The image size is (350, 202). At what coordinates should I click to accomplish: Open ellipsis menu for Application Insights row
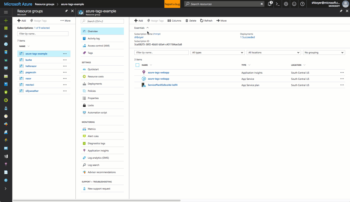click(x=342, y=73)
